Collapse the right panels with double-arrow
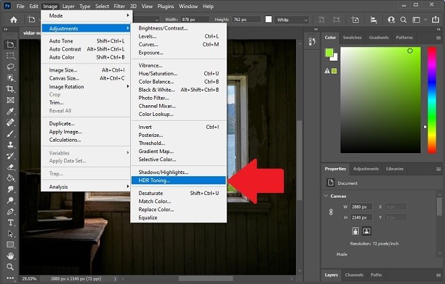This screenshot has width=445, height=284. (438, 29)
